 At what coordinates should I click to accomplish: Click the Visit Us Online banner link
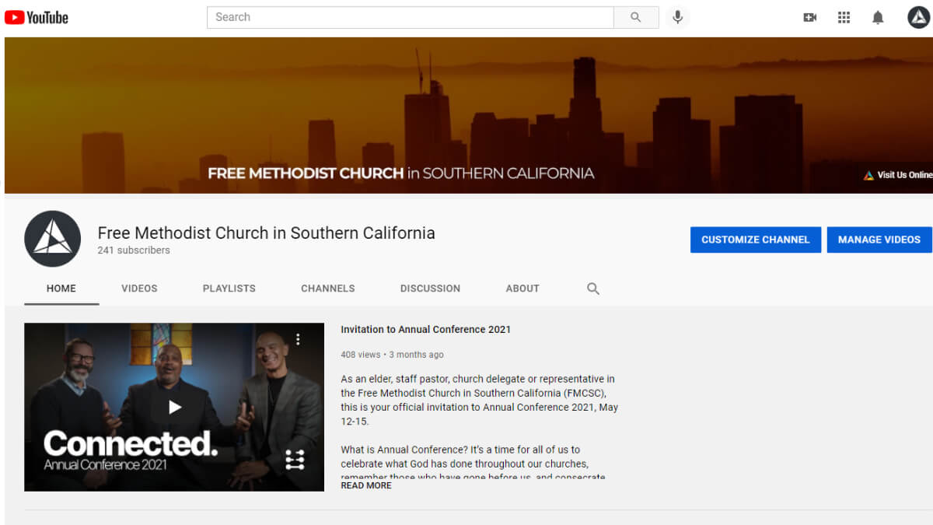pyautogui.click(x=898, y=175)
